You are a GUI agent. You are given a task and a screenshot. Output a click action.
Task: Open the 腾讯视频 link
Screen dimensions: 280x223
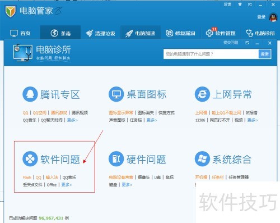(80, 113)
